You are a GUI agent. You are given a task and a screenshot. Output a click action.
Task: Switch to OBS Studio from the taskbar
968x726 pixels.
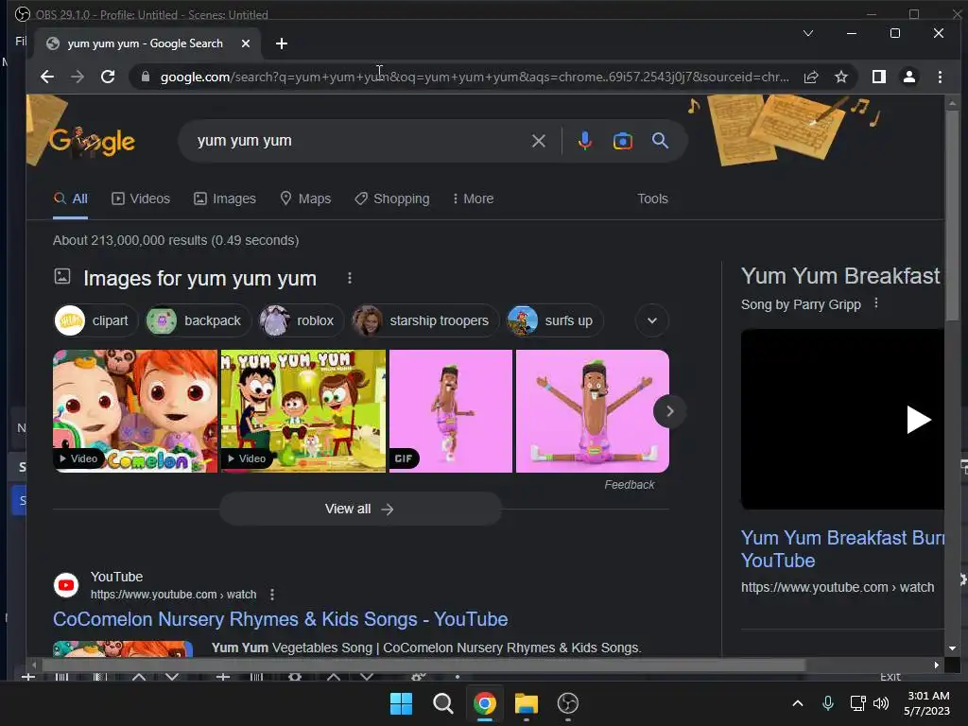tap(567, 703)
